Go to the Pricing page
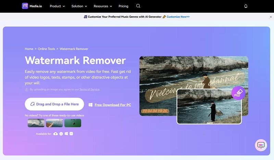Viewport: 274px width, 160px height. [x=123, y=6]
